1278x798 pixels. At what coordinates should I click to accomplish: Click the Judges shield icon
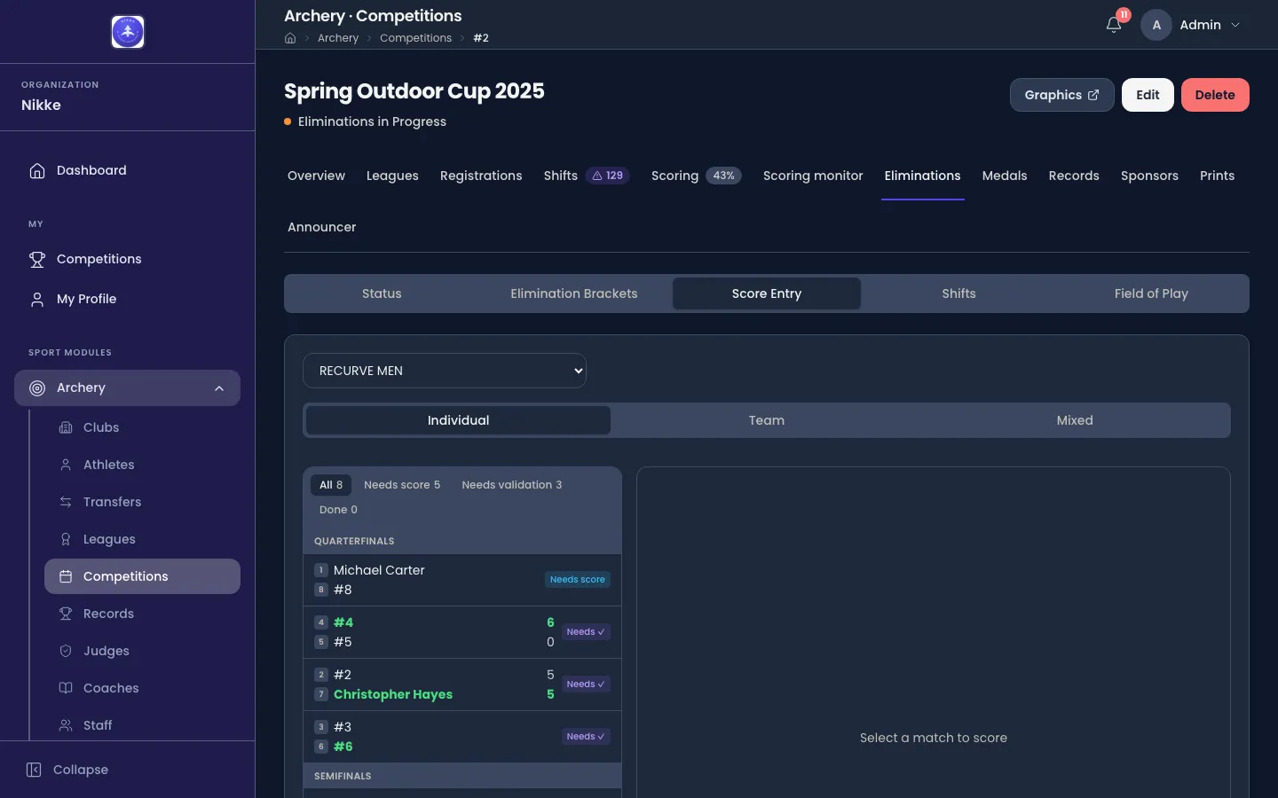point(66,651)
